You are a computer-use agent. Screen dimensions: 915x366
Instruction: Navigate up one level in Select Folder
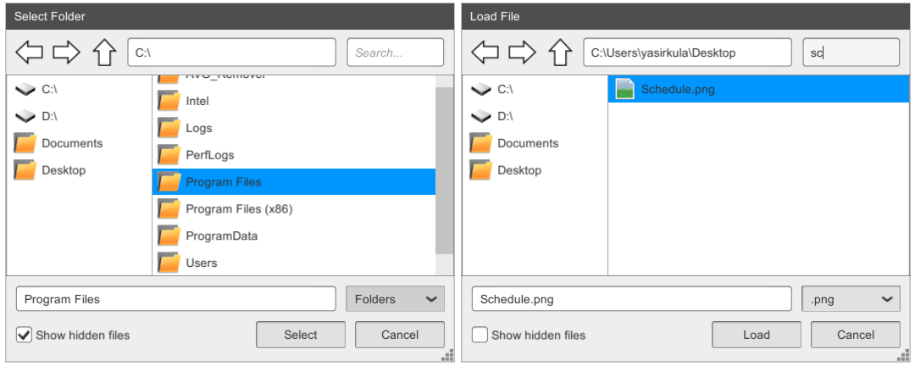click(x=104, y=53)
